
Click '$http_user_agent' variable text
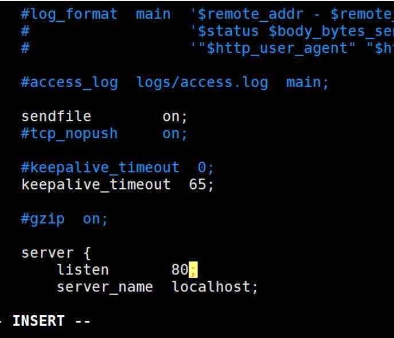(276, 48)
